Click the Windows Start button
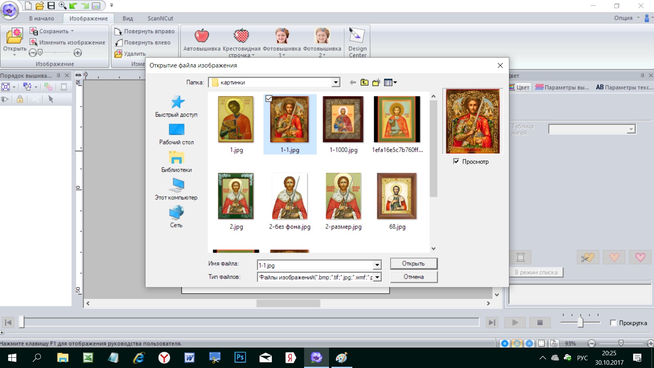Screen dimensions: 654x368 [12, 358]
